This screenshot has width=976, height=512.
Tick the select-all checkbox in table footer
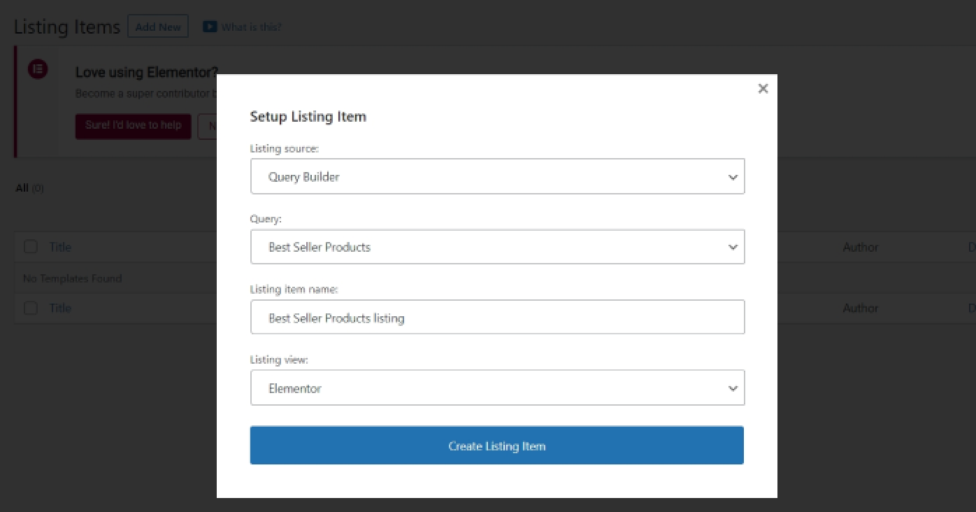pyautogui.click(x=31, y=308)
